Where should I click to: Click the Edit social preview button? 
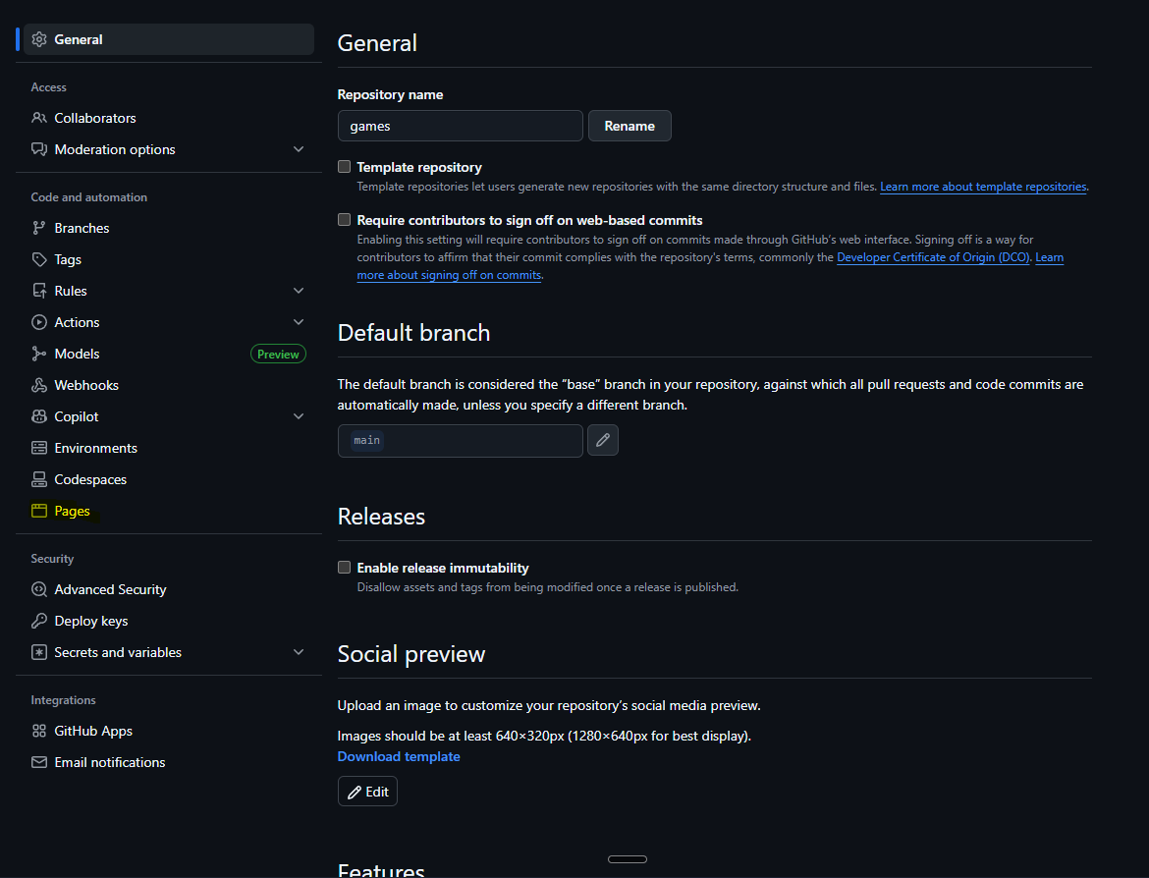point(367,792)
